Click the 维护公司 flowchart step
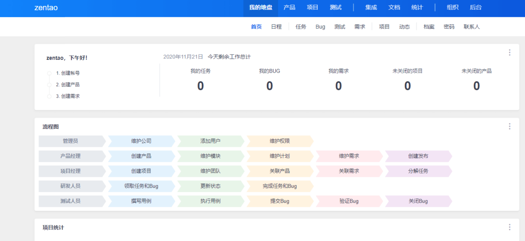The width and height of the screenshot is (525, 241). click(141, 141)
